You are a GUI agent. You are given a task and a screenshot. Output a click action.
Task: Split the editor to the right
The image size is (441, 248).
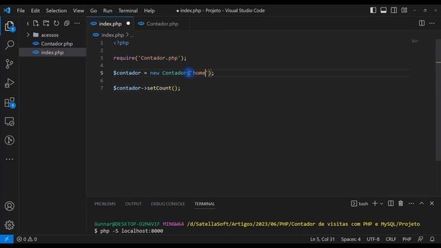[422, 23]
